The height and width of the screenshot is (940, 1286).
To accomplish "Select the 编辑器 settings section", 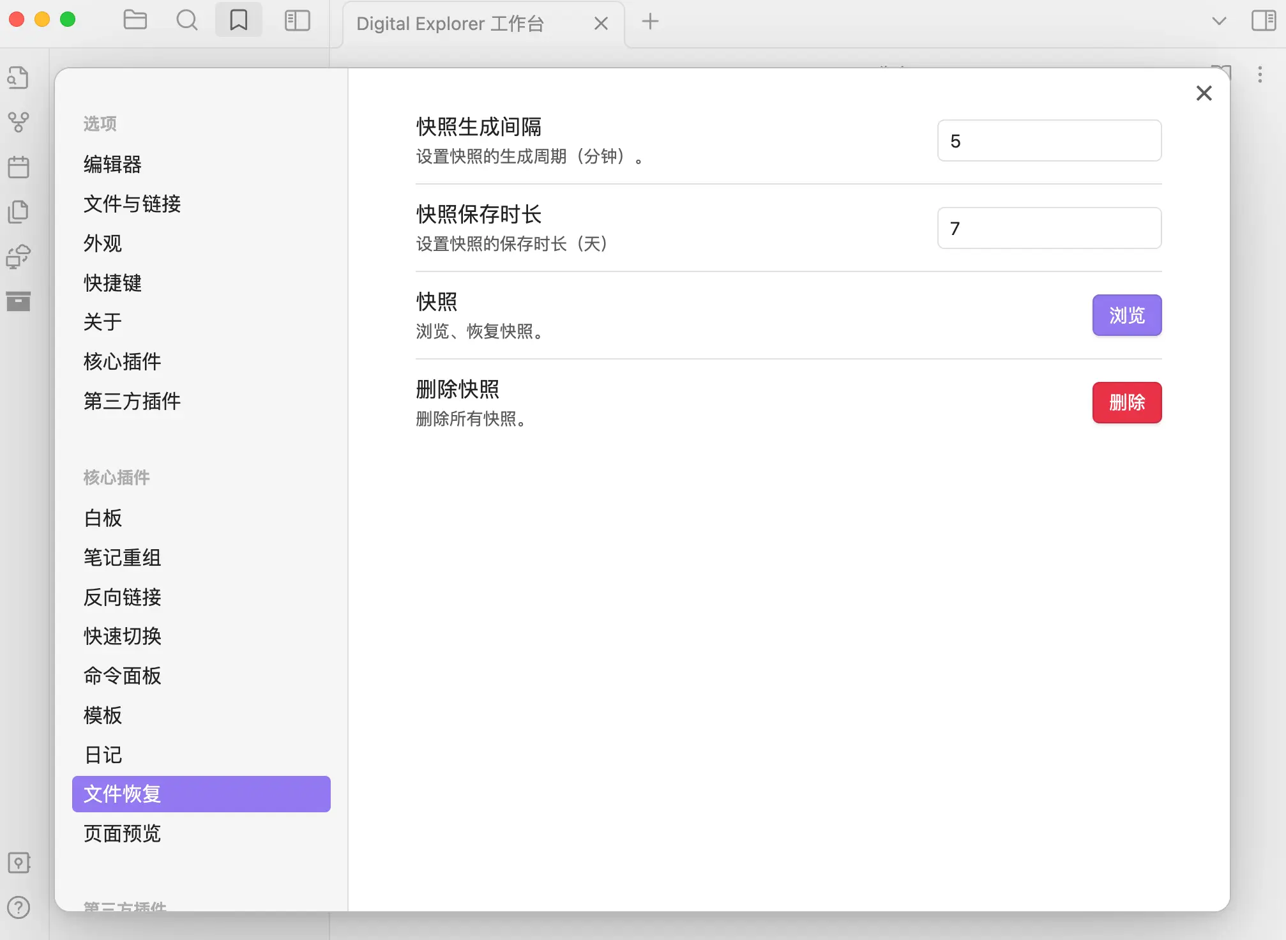I will tap(112, 164).
